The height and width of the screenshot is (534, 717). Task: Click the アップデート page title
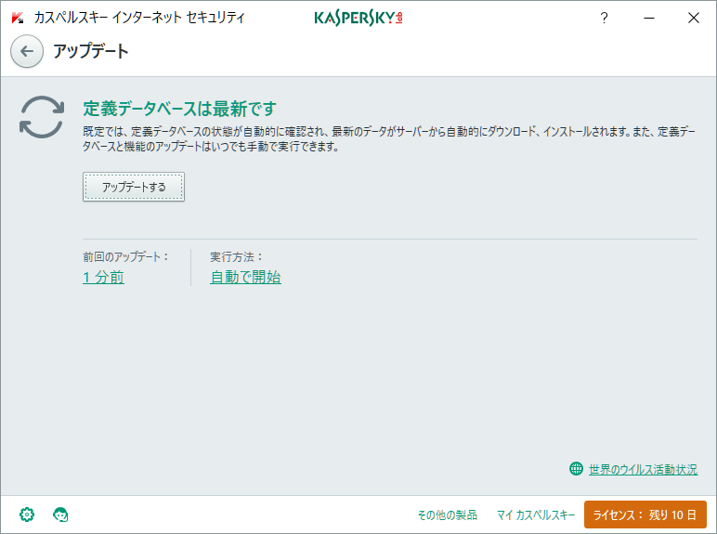pyautogui.click(x=91, y=51)
